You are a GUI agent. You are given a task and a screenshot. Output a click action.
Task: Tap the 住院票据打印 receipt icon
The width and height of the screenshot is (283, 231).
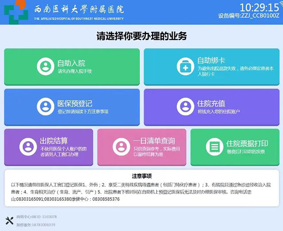point(214,146)
